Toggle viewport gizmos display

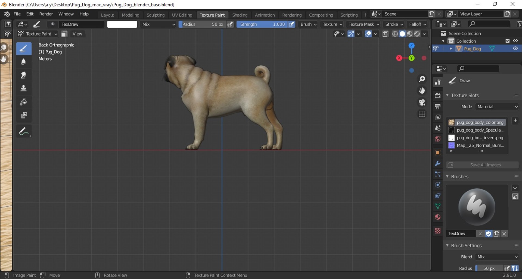point(351,34)
